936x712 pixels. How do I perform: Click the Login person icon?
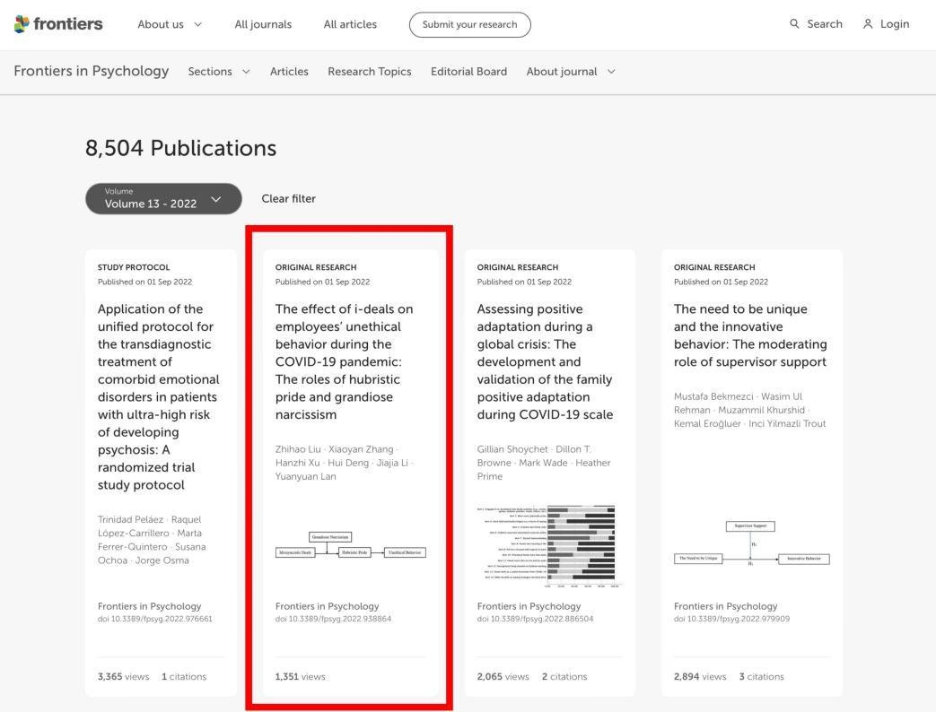[868, 24]
